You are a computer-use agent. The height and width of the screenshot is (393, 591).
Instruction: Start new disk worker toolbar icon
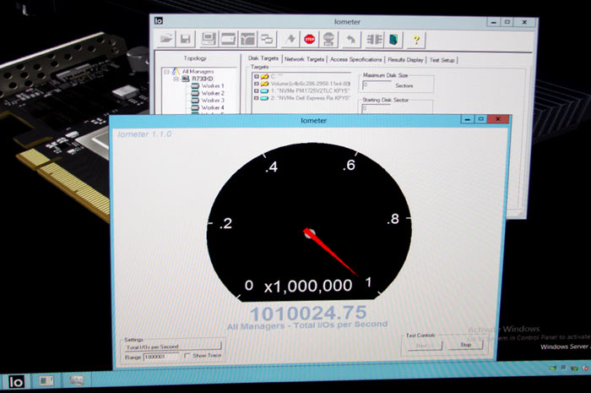pyautogui.click(x=228, y=39)
